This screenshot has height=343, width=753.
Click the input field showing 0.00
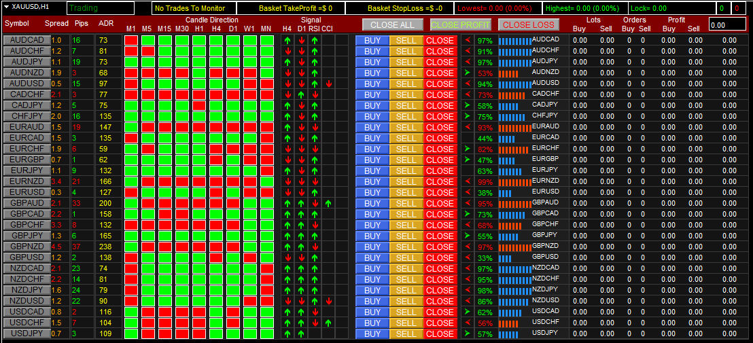[727, 25]
